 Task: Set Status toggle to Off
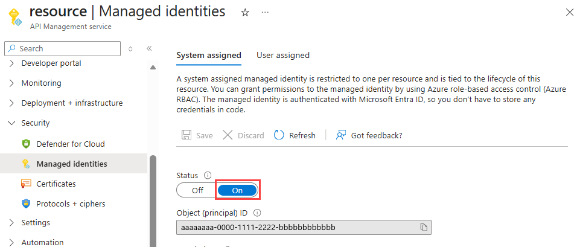tap(197, 190)
